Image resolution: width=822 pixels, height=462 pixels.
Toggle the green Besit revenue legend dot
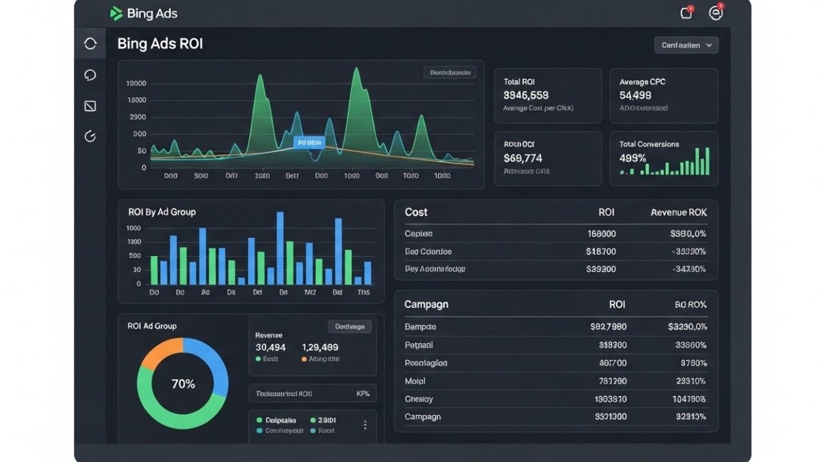(259, 359)
